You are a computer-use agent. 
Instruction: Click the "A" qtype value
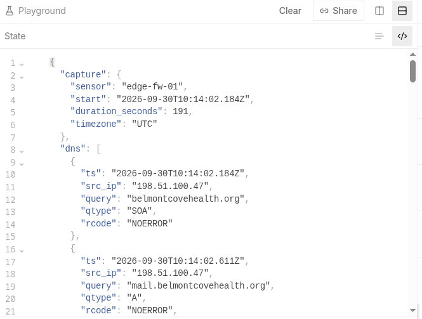[135, 298]
